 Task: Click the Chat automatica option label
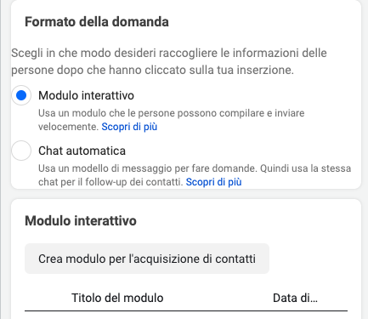coord(82,151)
